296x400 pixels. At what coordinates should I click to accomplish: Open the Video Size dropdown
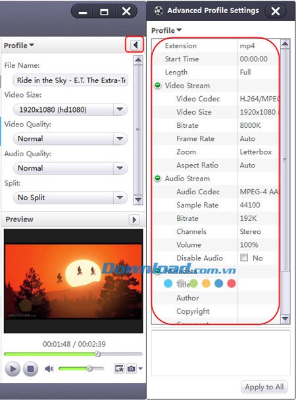(120, 109)
